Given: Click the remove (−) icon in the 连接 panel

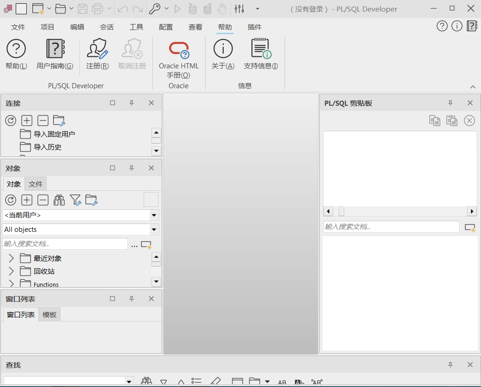Looking at the screenshot, I should pyautogui.click(x=43, y=121).
